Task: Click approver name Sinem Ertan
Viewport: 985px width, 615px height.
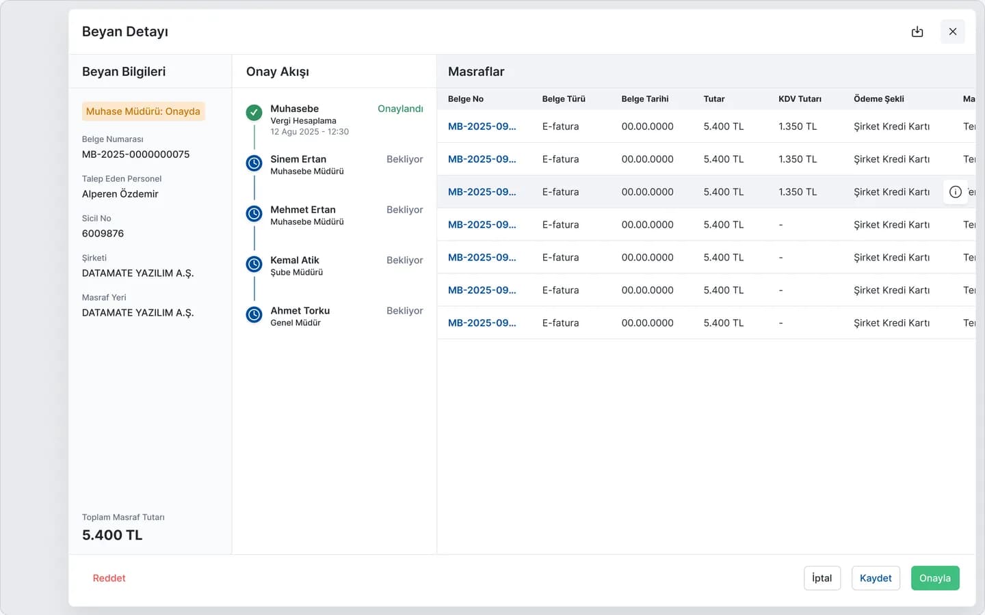Action: point(298,159)
